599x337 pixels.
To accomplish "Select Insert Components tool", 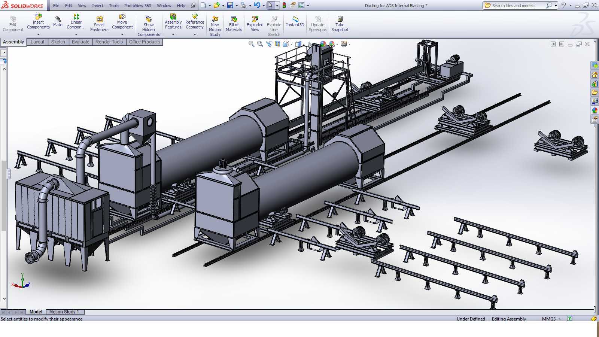I will tap(38, 22).
